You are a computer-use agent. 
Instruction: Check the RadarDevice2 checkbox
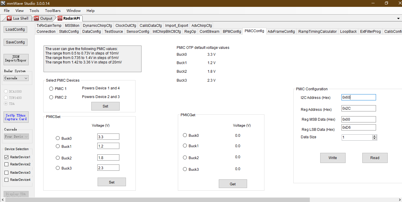7,164
